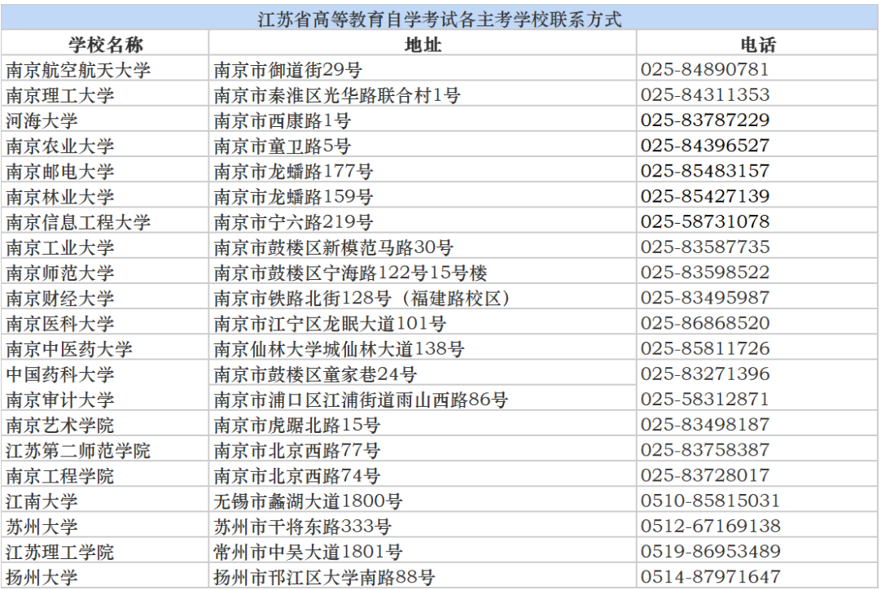Select phone number 025-83495987
881x590 pixels.
point(704,298)
